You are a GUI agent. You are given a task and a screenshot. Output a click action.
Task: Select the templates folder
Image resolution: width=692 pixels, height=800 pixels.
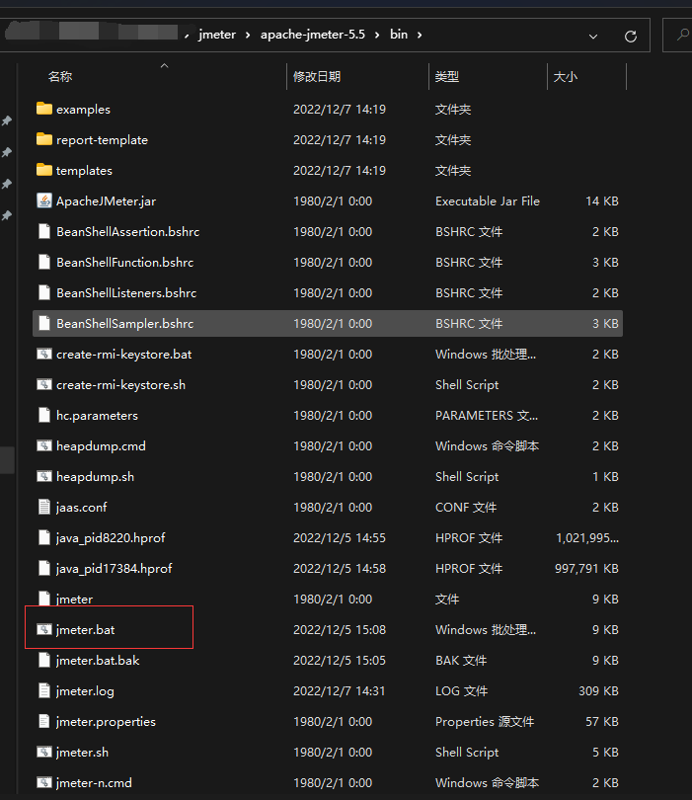click(84, 170)
